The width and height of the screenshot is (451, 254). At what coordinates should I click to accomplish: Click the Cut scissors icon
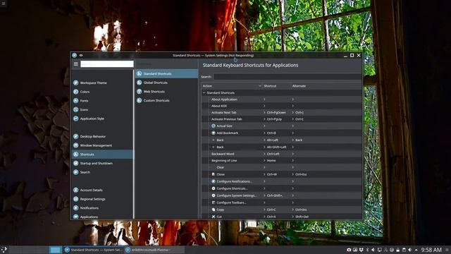click(214, 217)
